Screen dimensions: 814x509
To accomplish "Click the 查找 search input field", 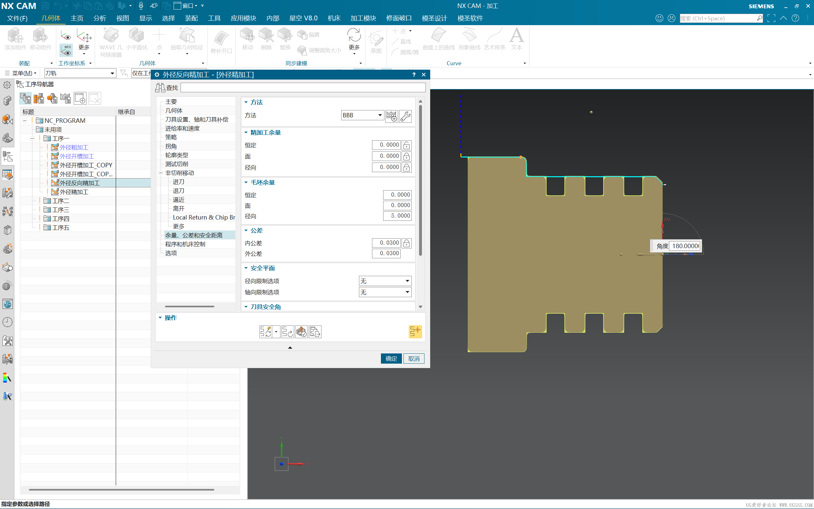I will click(303, 87).
